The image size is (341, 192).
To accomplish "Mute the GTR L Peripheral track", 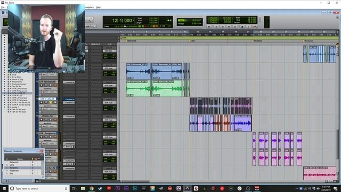I will coord(55,137).
